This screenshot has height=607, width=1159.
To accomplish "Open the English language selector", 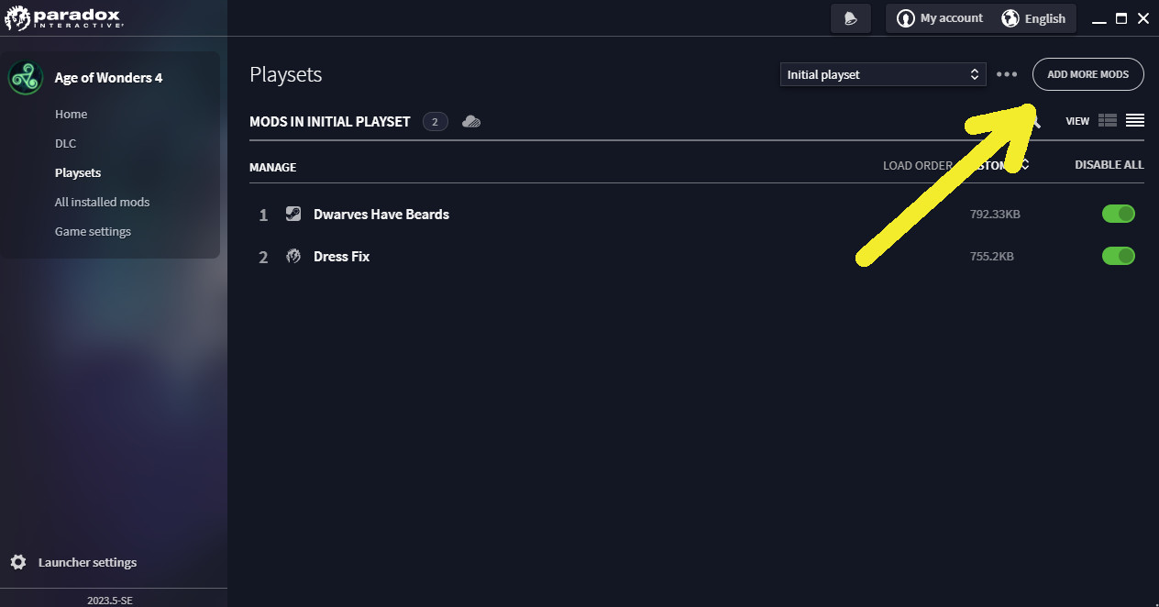I will click(1033, 18).
